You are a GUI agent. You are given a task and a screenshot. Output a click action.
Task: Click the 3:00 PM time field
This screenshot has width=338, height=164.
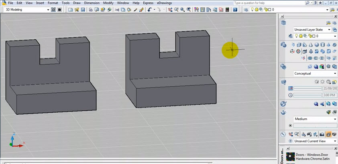pos(330,95)
